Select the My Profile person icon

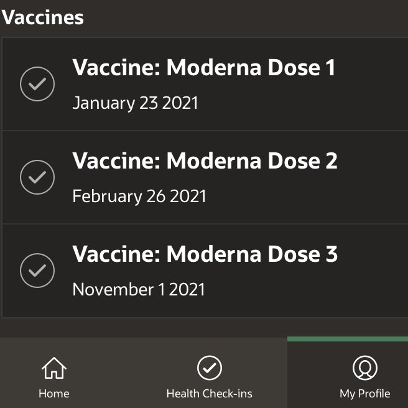(x=365, y=368)
